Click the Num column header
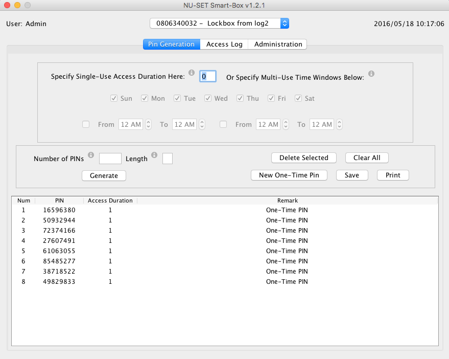This screenshot has width=449, height=359. [23, 200]
